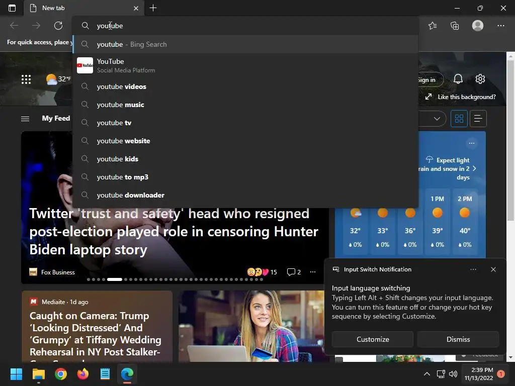515x386 pixels.
Task: Open the network tray icon
Action: tap(441, 374)
